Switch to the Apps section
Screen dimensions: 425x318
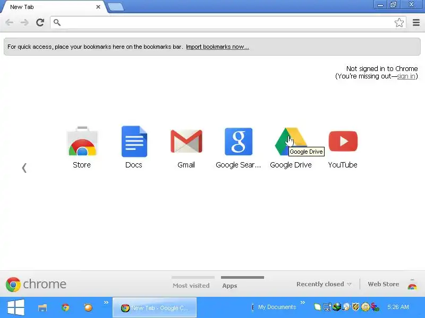coord(229,286)
